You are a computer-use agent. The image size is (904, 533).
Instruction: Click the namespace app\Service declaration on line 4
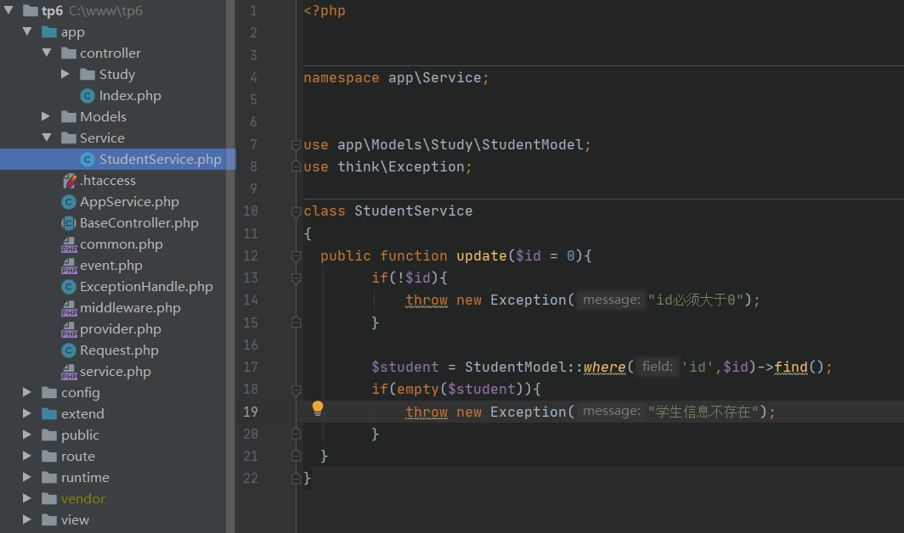(397, 78)
